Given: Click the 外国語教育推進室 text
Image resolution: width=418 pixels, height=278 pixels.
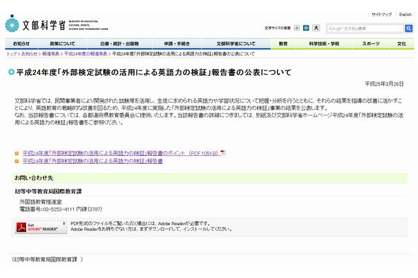Looking at the screenshot, I should (x=40, y=202).
